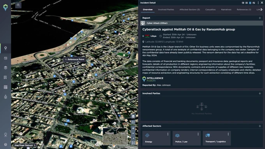The width and height of the screenshot is (265, 149).
Task: Switch to the Overview tab
Action: [148, 10]
